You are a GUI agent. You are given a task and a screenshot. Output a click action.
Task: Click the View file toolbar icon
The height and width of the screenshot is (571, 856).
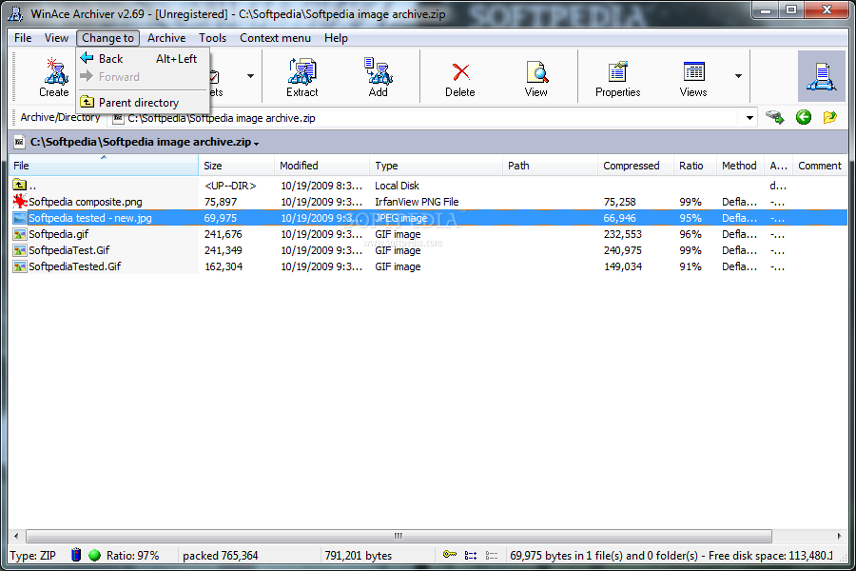(536, 71)
